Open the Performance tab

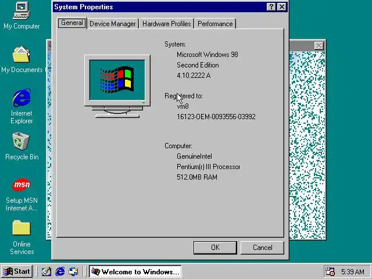(215, 24)
